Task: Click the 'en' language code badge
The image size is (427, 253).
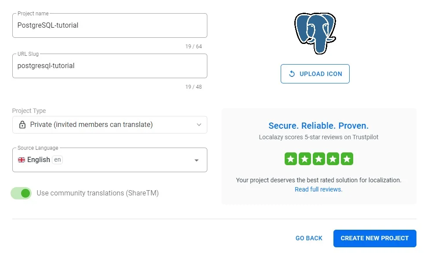Action: 57,160
